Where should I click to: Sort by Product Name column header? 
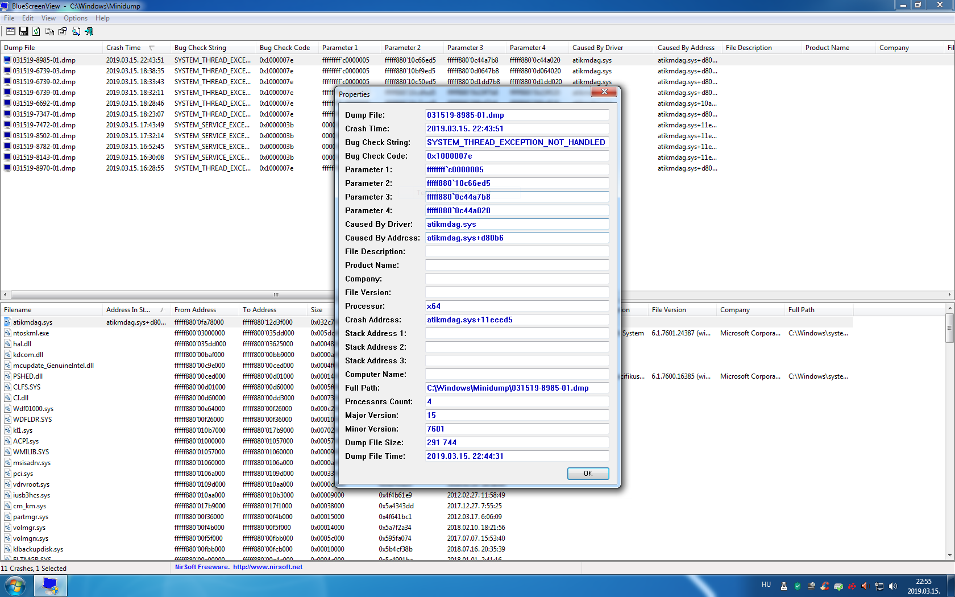838,48
